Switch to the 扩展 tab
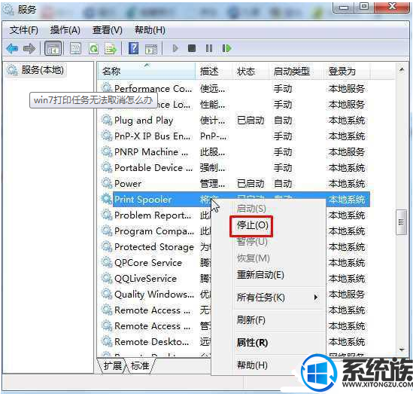The image size is (413, 394). (113, 366)
